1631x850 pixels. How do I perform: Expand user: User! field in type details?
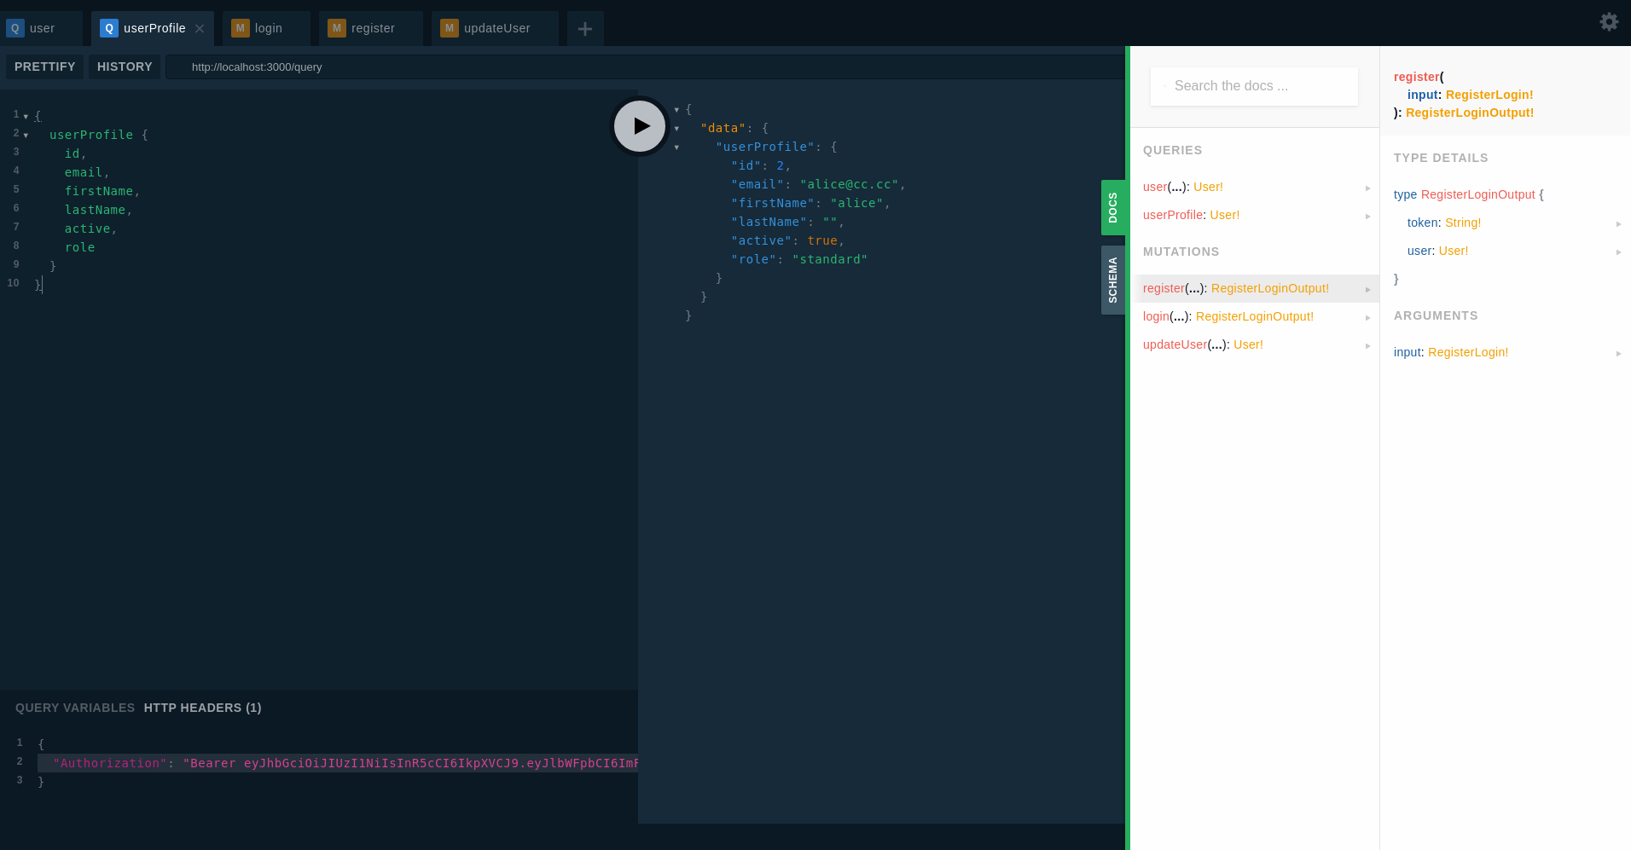[1619, 252]
